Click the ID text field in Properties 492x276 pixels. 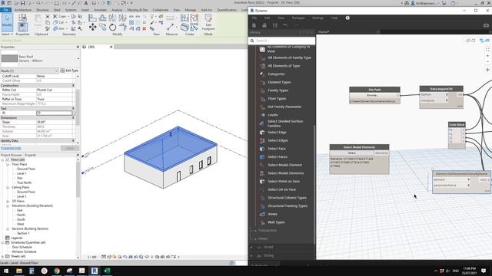54,113
